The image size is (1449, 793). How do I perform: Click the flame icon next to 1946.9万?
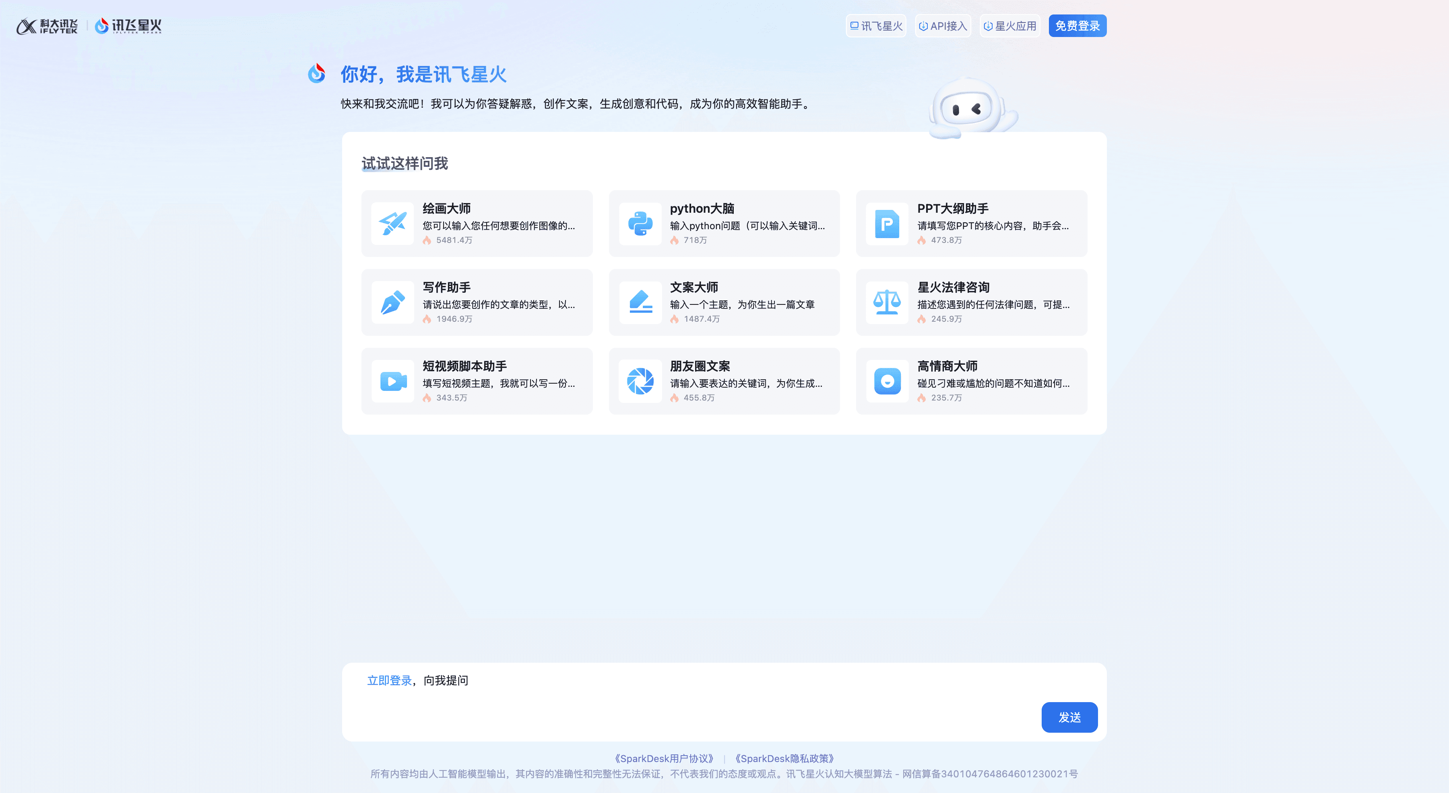click(x=427, y=318)
